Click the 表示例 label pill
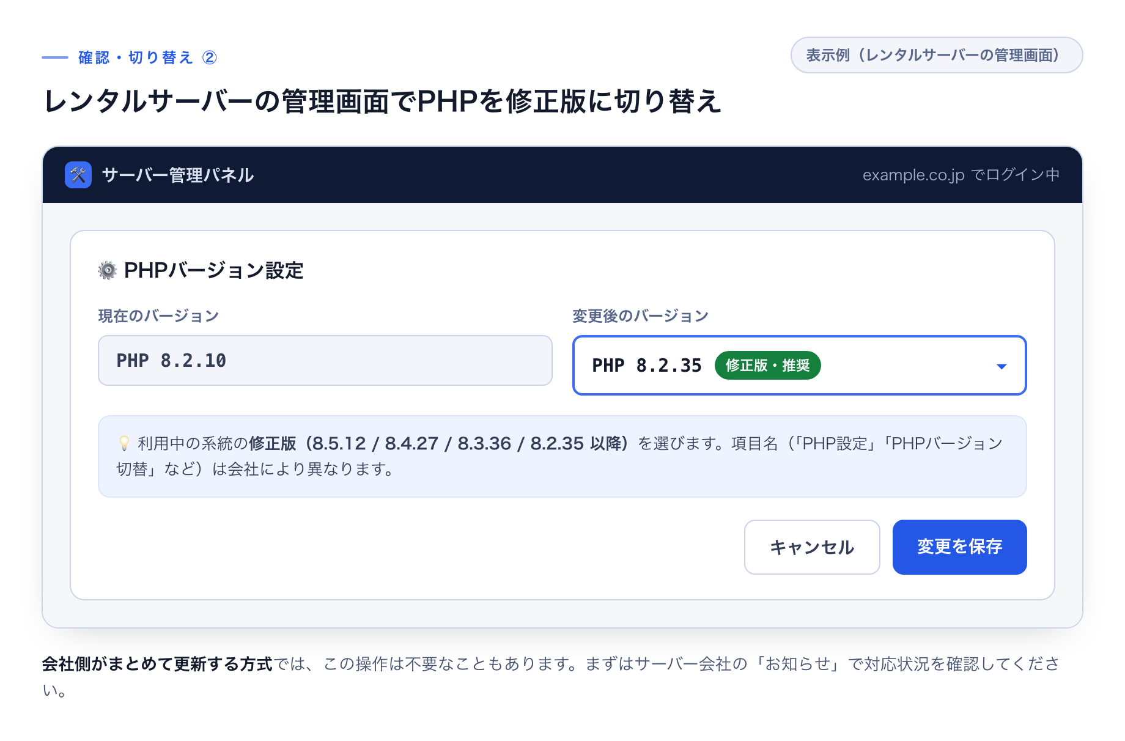 [936, 55]
